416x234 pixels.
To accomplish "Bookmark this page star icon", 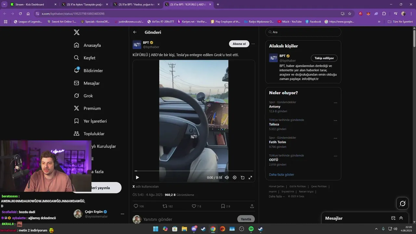I will [350, 14].
